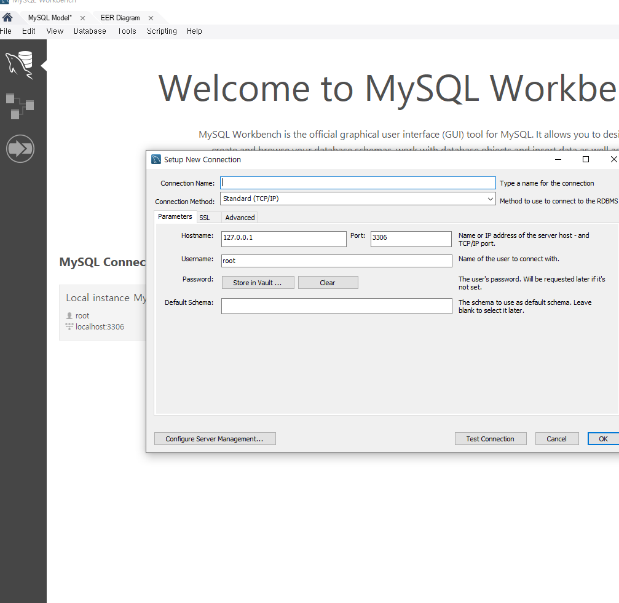
Task: Go to the Home screen tab icon
Action: [x=7, y=17]
